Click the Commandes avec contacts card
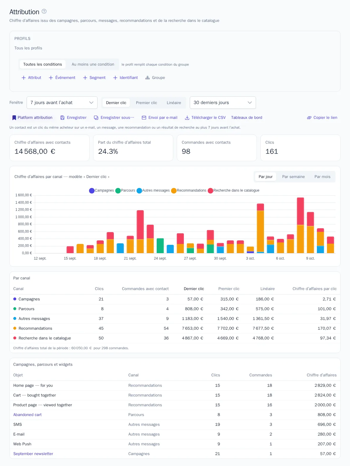This screenshot has height=466, width=350. (x=217, y=148)
